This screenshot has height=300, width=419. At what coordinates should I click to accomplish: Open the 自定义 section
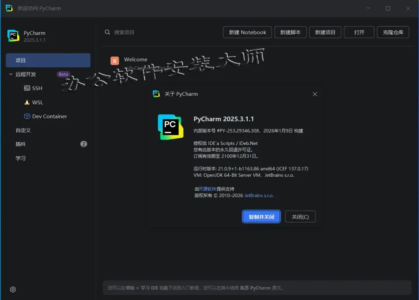23,130
